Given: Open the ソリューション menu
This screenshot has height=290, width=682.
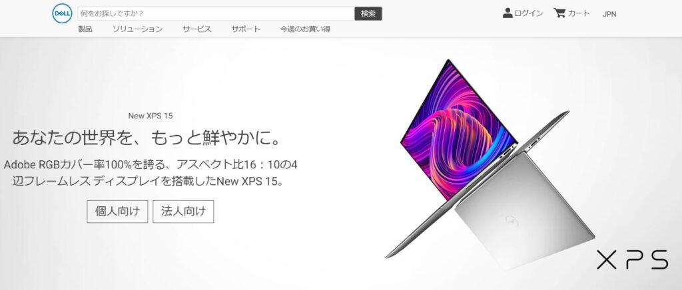Looking at the screenshot, I should (x=137, y=29).
